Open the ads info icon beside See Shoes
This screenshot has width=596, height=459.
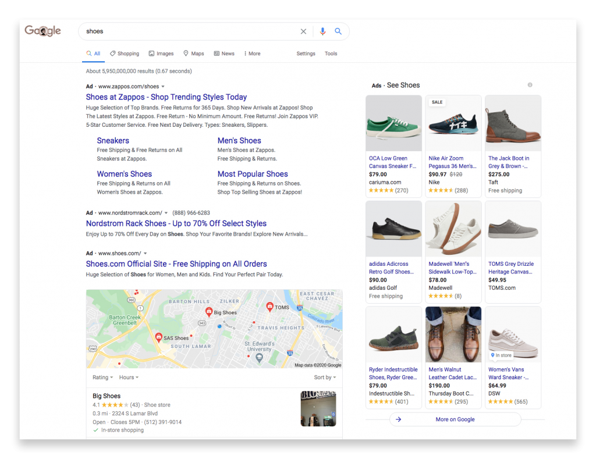pos(530,85)
